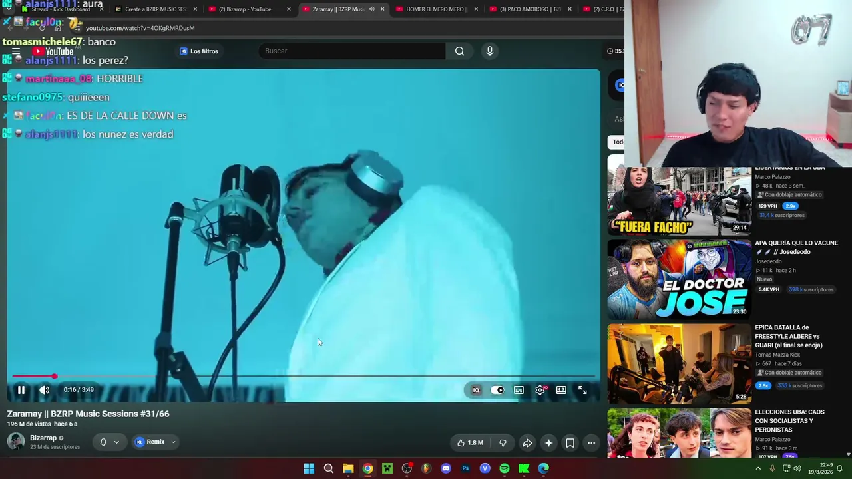Click the search magnifier button
The image size is (852, 479).
point(459,51)
